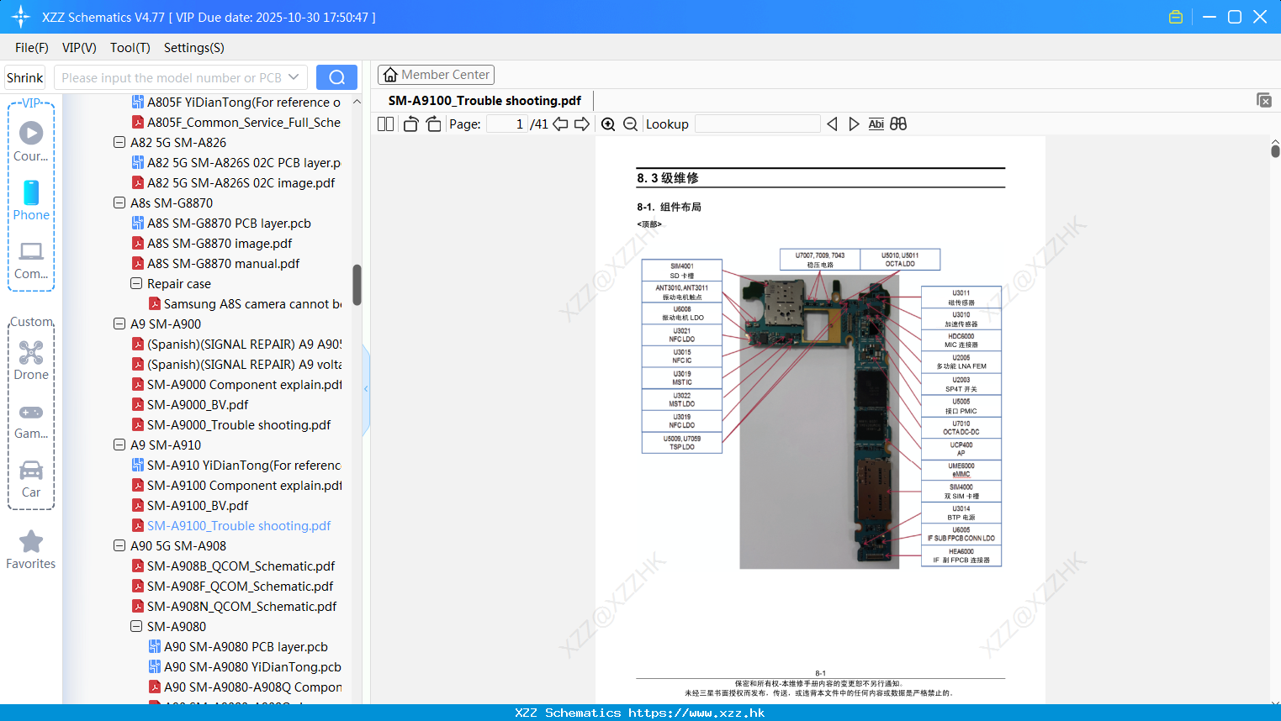Open Samsung A8S camera cannot repair case
This screenshot has height=721, width=1281.
(x=245, y=303)
